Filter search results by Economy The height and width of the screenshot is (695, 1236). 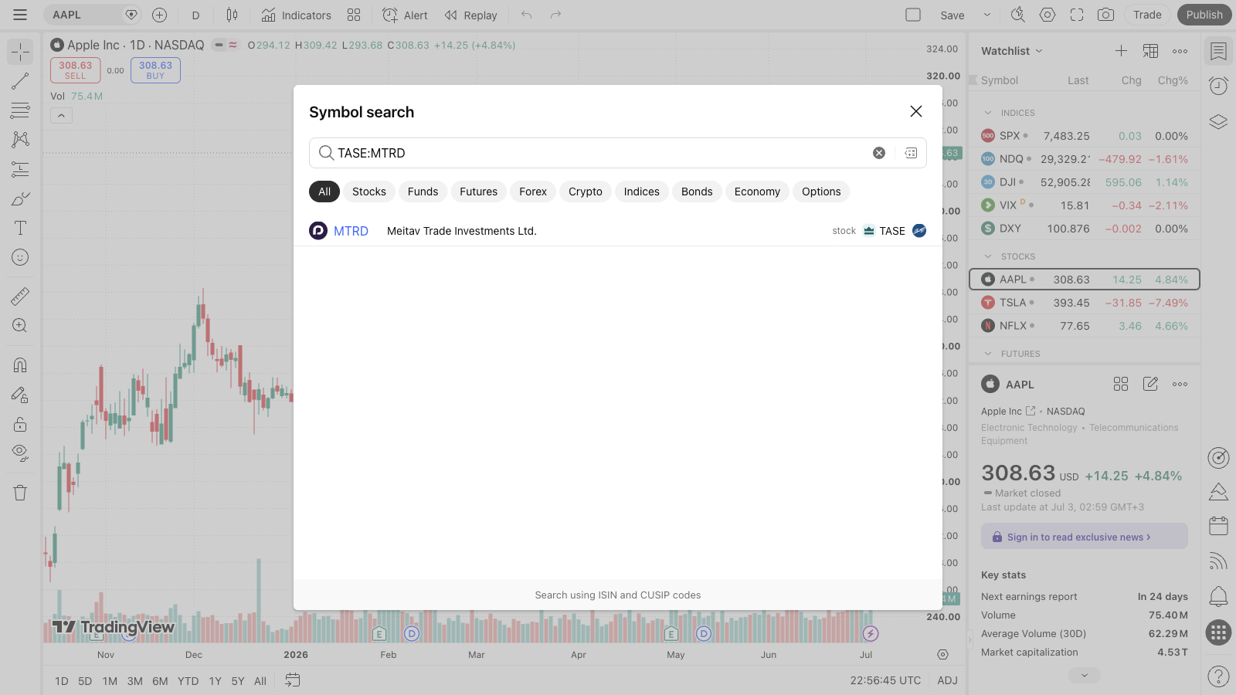[x=757, y=192]
